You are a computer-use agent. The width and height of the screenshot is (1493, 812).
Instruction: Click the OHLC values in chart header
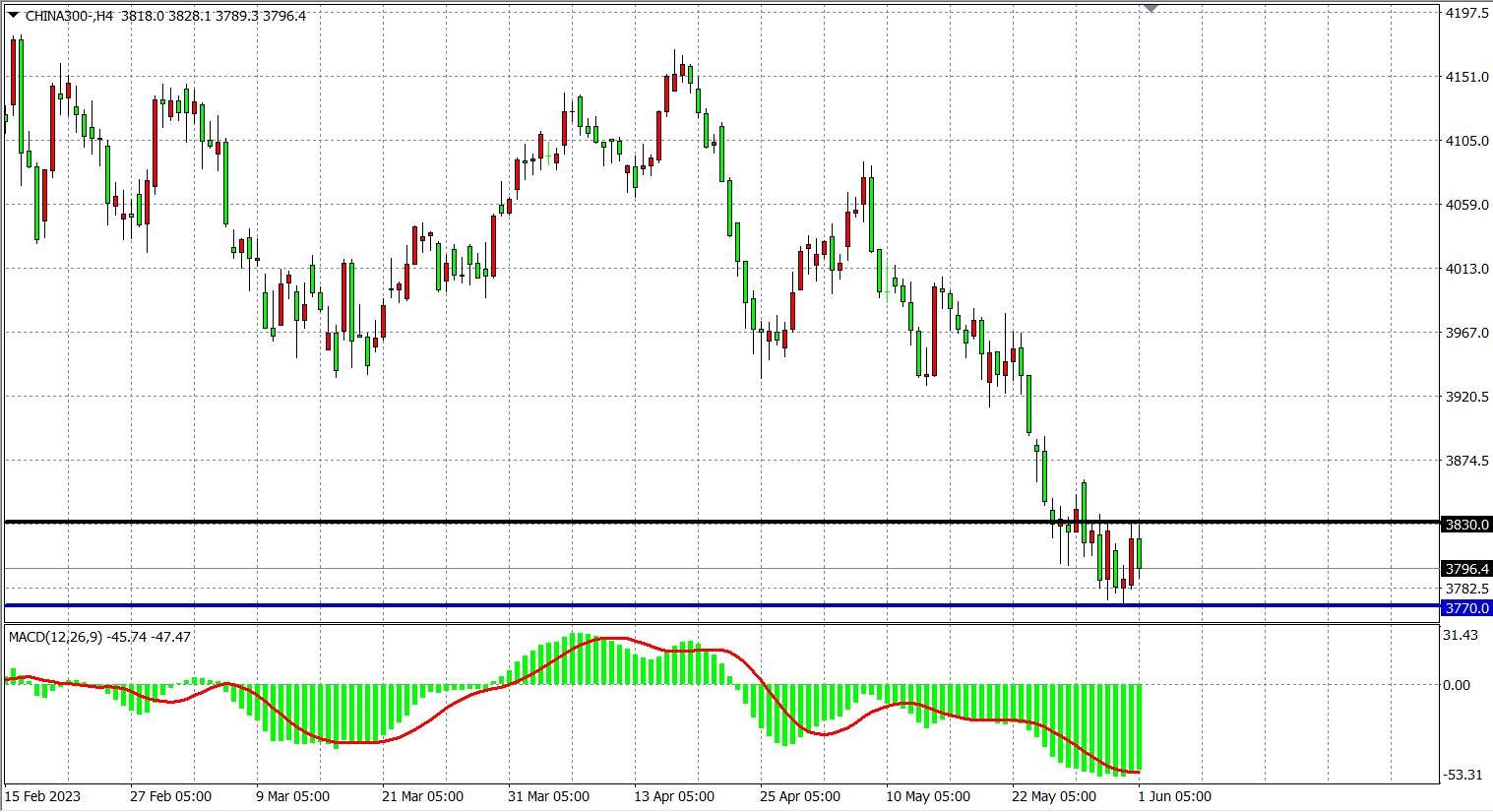click(214, 16)
